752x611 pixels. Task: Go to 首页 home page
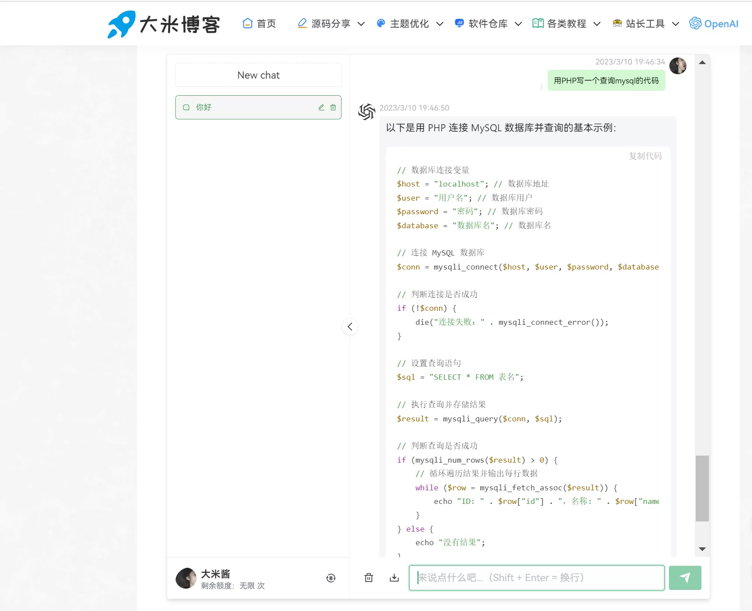click(259, 24)
